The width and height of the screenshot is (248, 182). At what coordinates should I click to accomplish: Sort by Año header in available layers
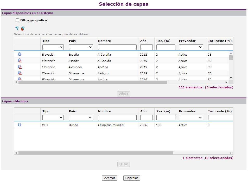point(143,41)
